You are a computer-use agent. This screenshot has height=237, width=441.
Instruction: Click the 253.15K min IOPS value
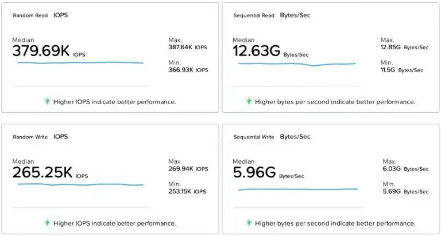[181, 192]
